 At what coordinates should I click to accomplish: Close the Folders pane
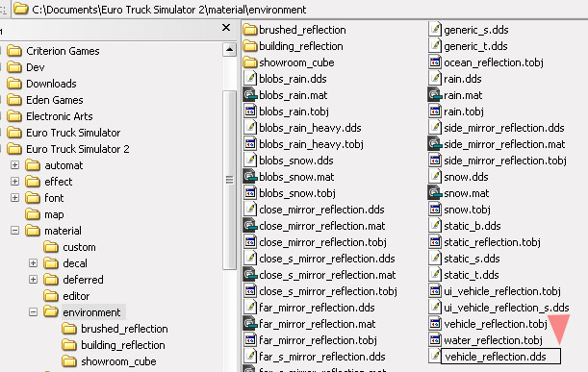[x=226, y=27]
